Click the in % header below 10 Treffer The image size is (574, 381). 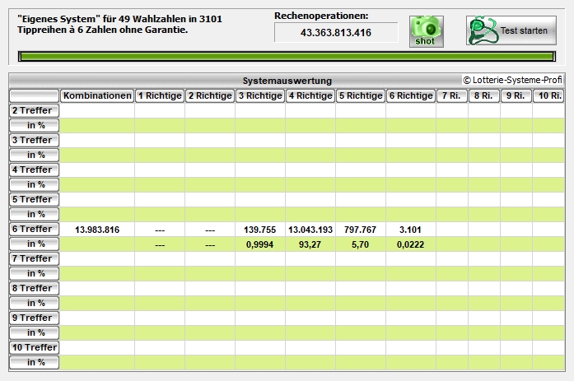point(34,362)
